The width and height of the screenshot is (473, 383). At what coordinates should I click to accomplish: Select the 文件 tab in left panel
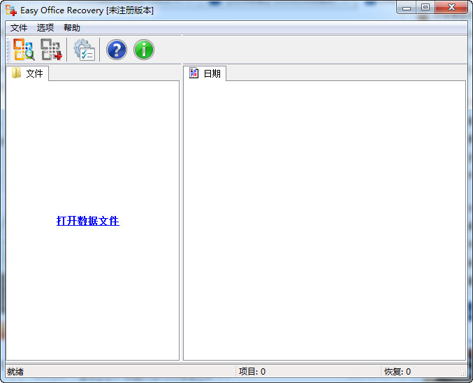(27, 73)
